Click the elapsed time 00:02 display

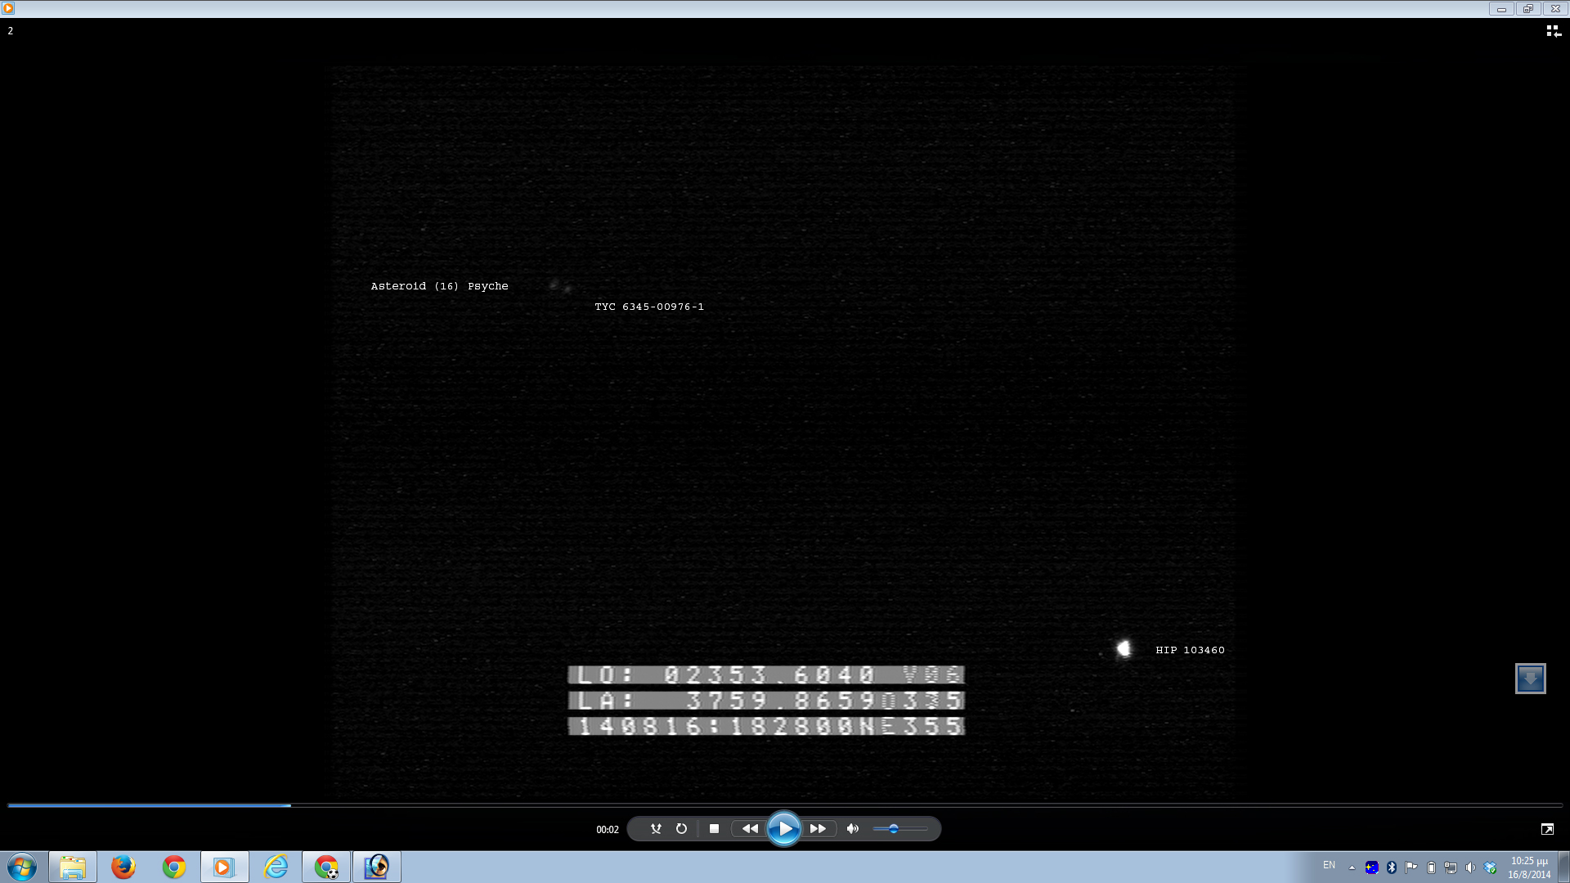607,830
